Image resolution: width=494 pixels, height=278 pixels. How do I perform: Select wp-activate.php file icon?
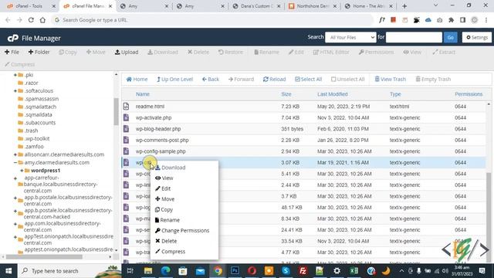pos(126,117)
